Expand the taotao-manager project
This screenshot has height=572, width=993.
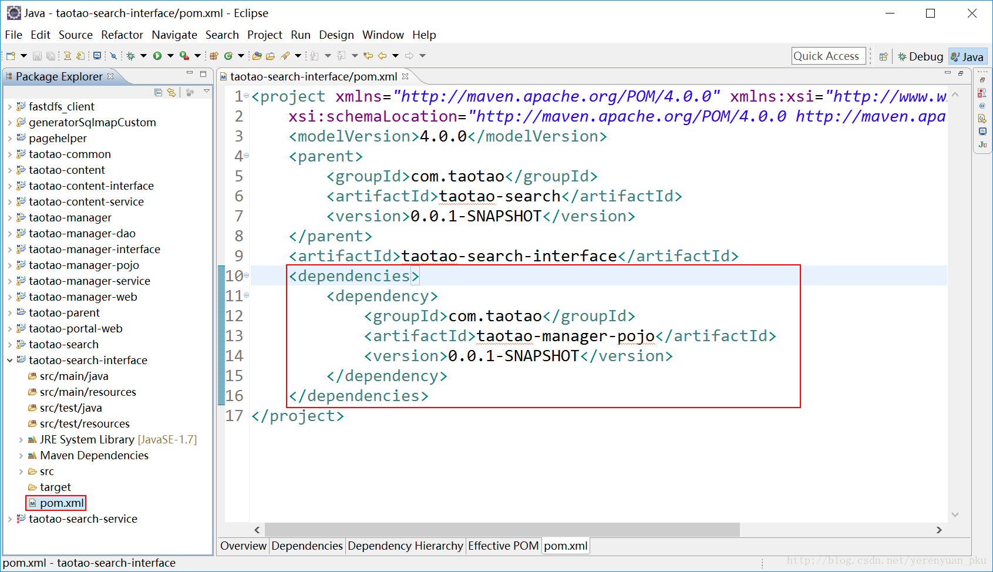pos(10,218)
